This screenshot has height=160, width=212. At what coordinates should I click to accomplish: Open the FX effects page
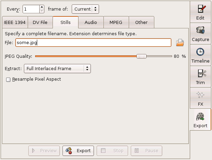pyautogui.click(x=200, y=98)
